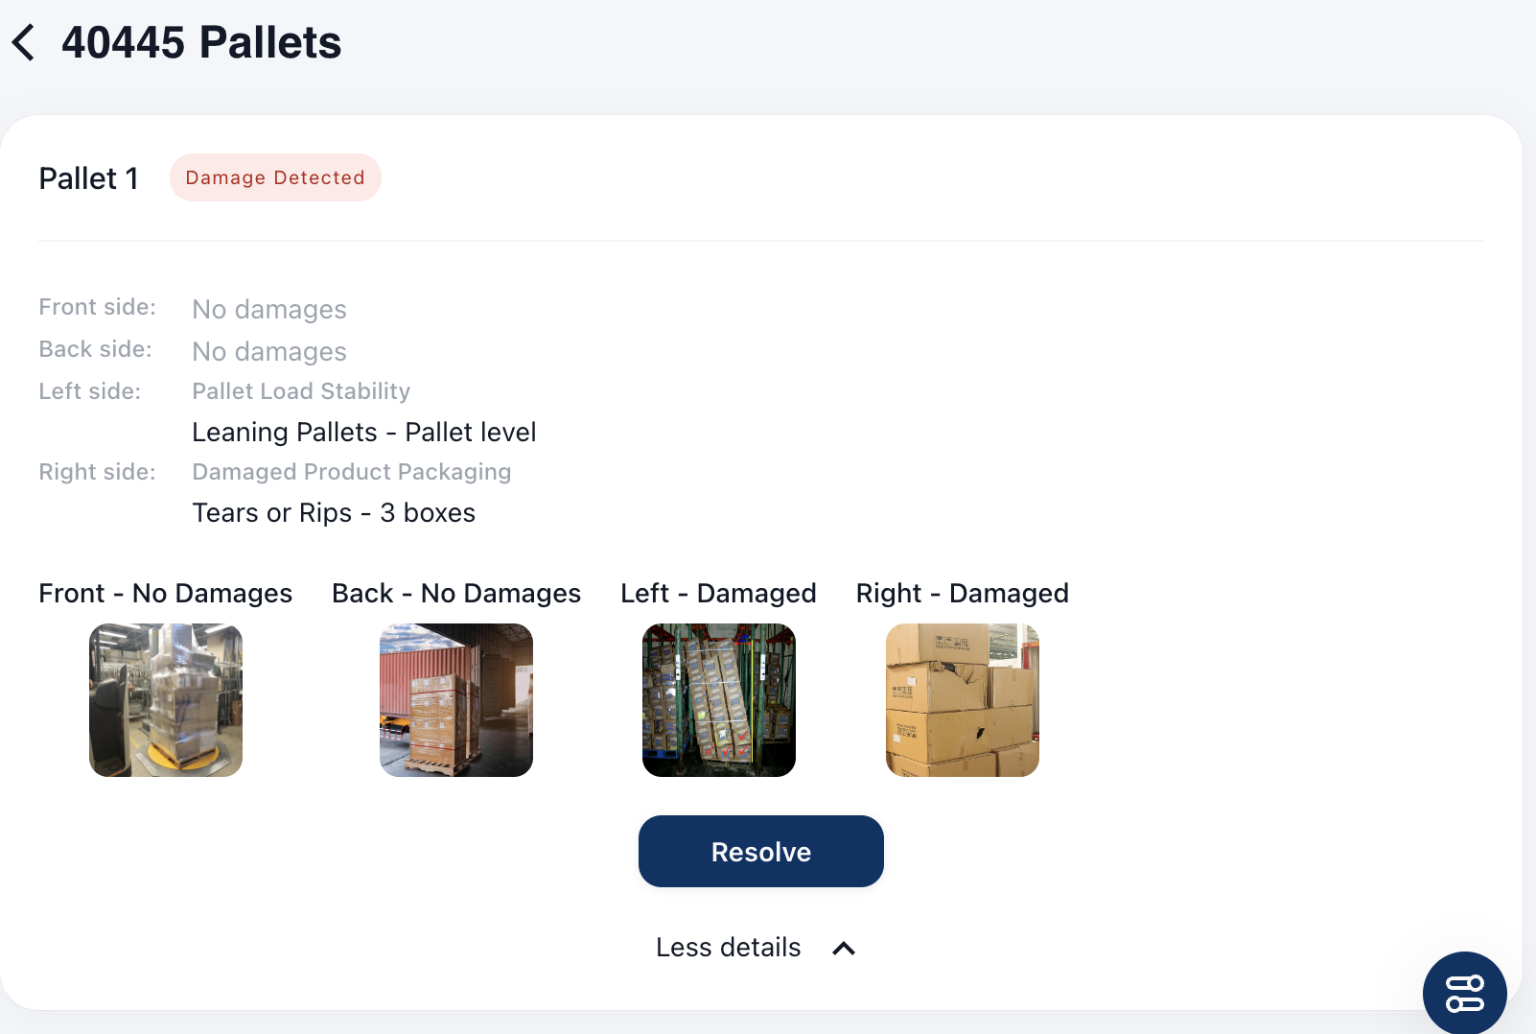Open the back side pallet thumbnail

pyautogui.click(x=456, y=700)
